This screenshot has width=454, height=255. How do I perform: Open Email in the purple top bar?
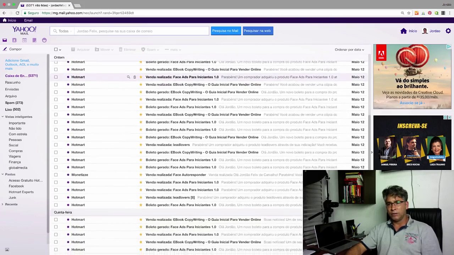click(28, 20)
